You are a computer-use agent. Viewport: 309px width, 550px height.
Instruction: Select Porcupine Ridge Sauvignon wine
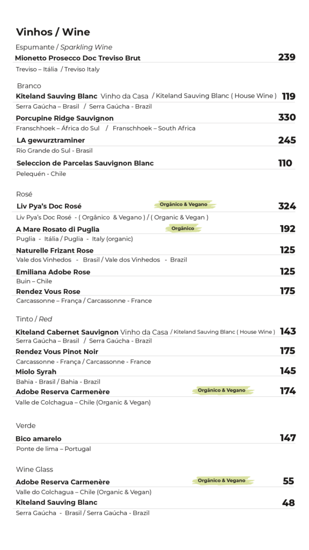(65, 118)
